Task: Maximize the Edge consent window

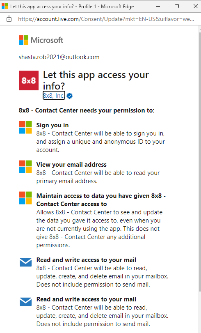Action: pyautogui.click(x=176, y=6)
